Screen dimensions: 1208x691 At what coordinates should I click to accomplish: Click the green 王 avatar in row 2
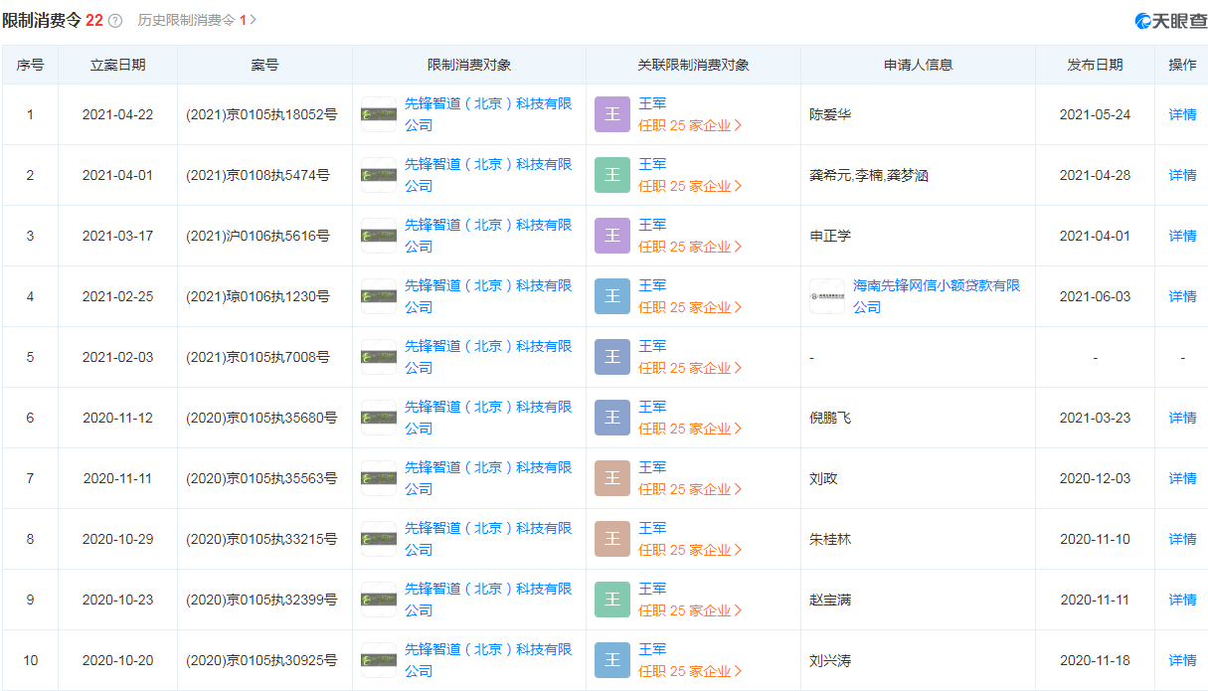[x=612, y=175]
